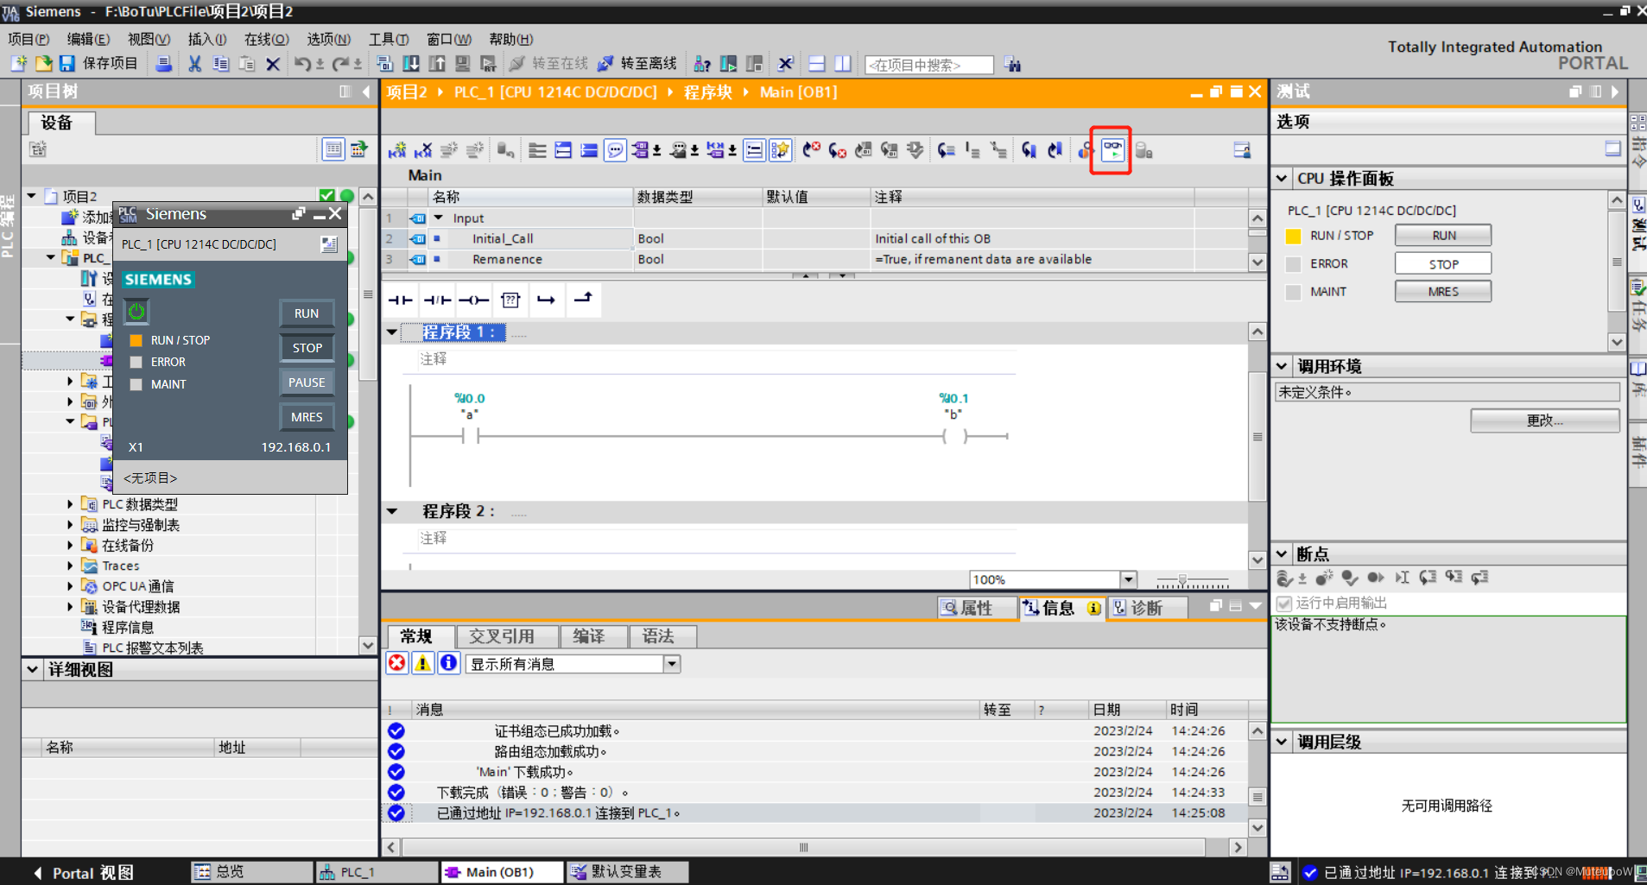
Task: Click PAUSE button in PLCSIM window
Action: [307, 382]
